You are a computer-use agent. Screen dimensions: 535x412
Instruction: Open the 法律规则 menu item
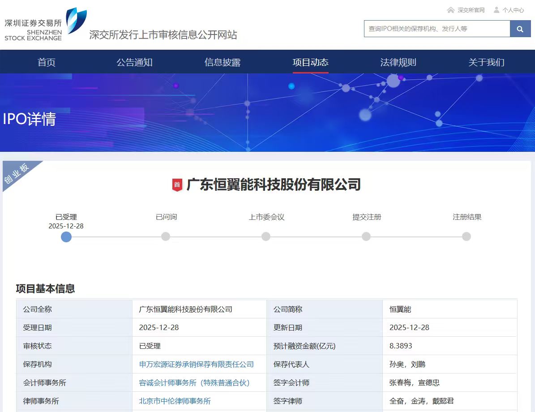point(398,62)
